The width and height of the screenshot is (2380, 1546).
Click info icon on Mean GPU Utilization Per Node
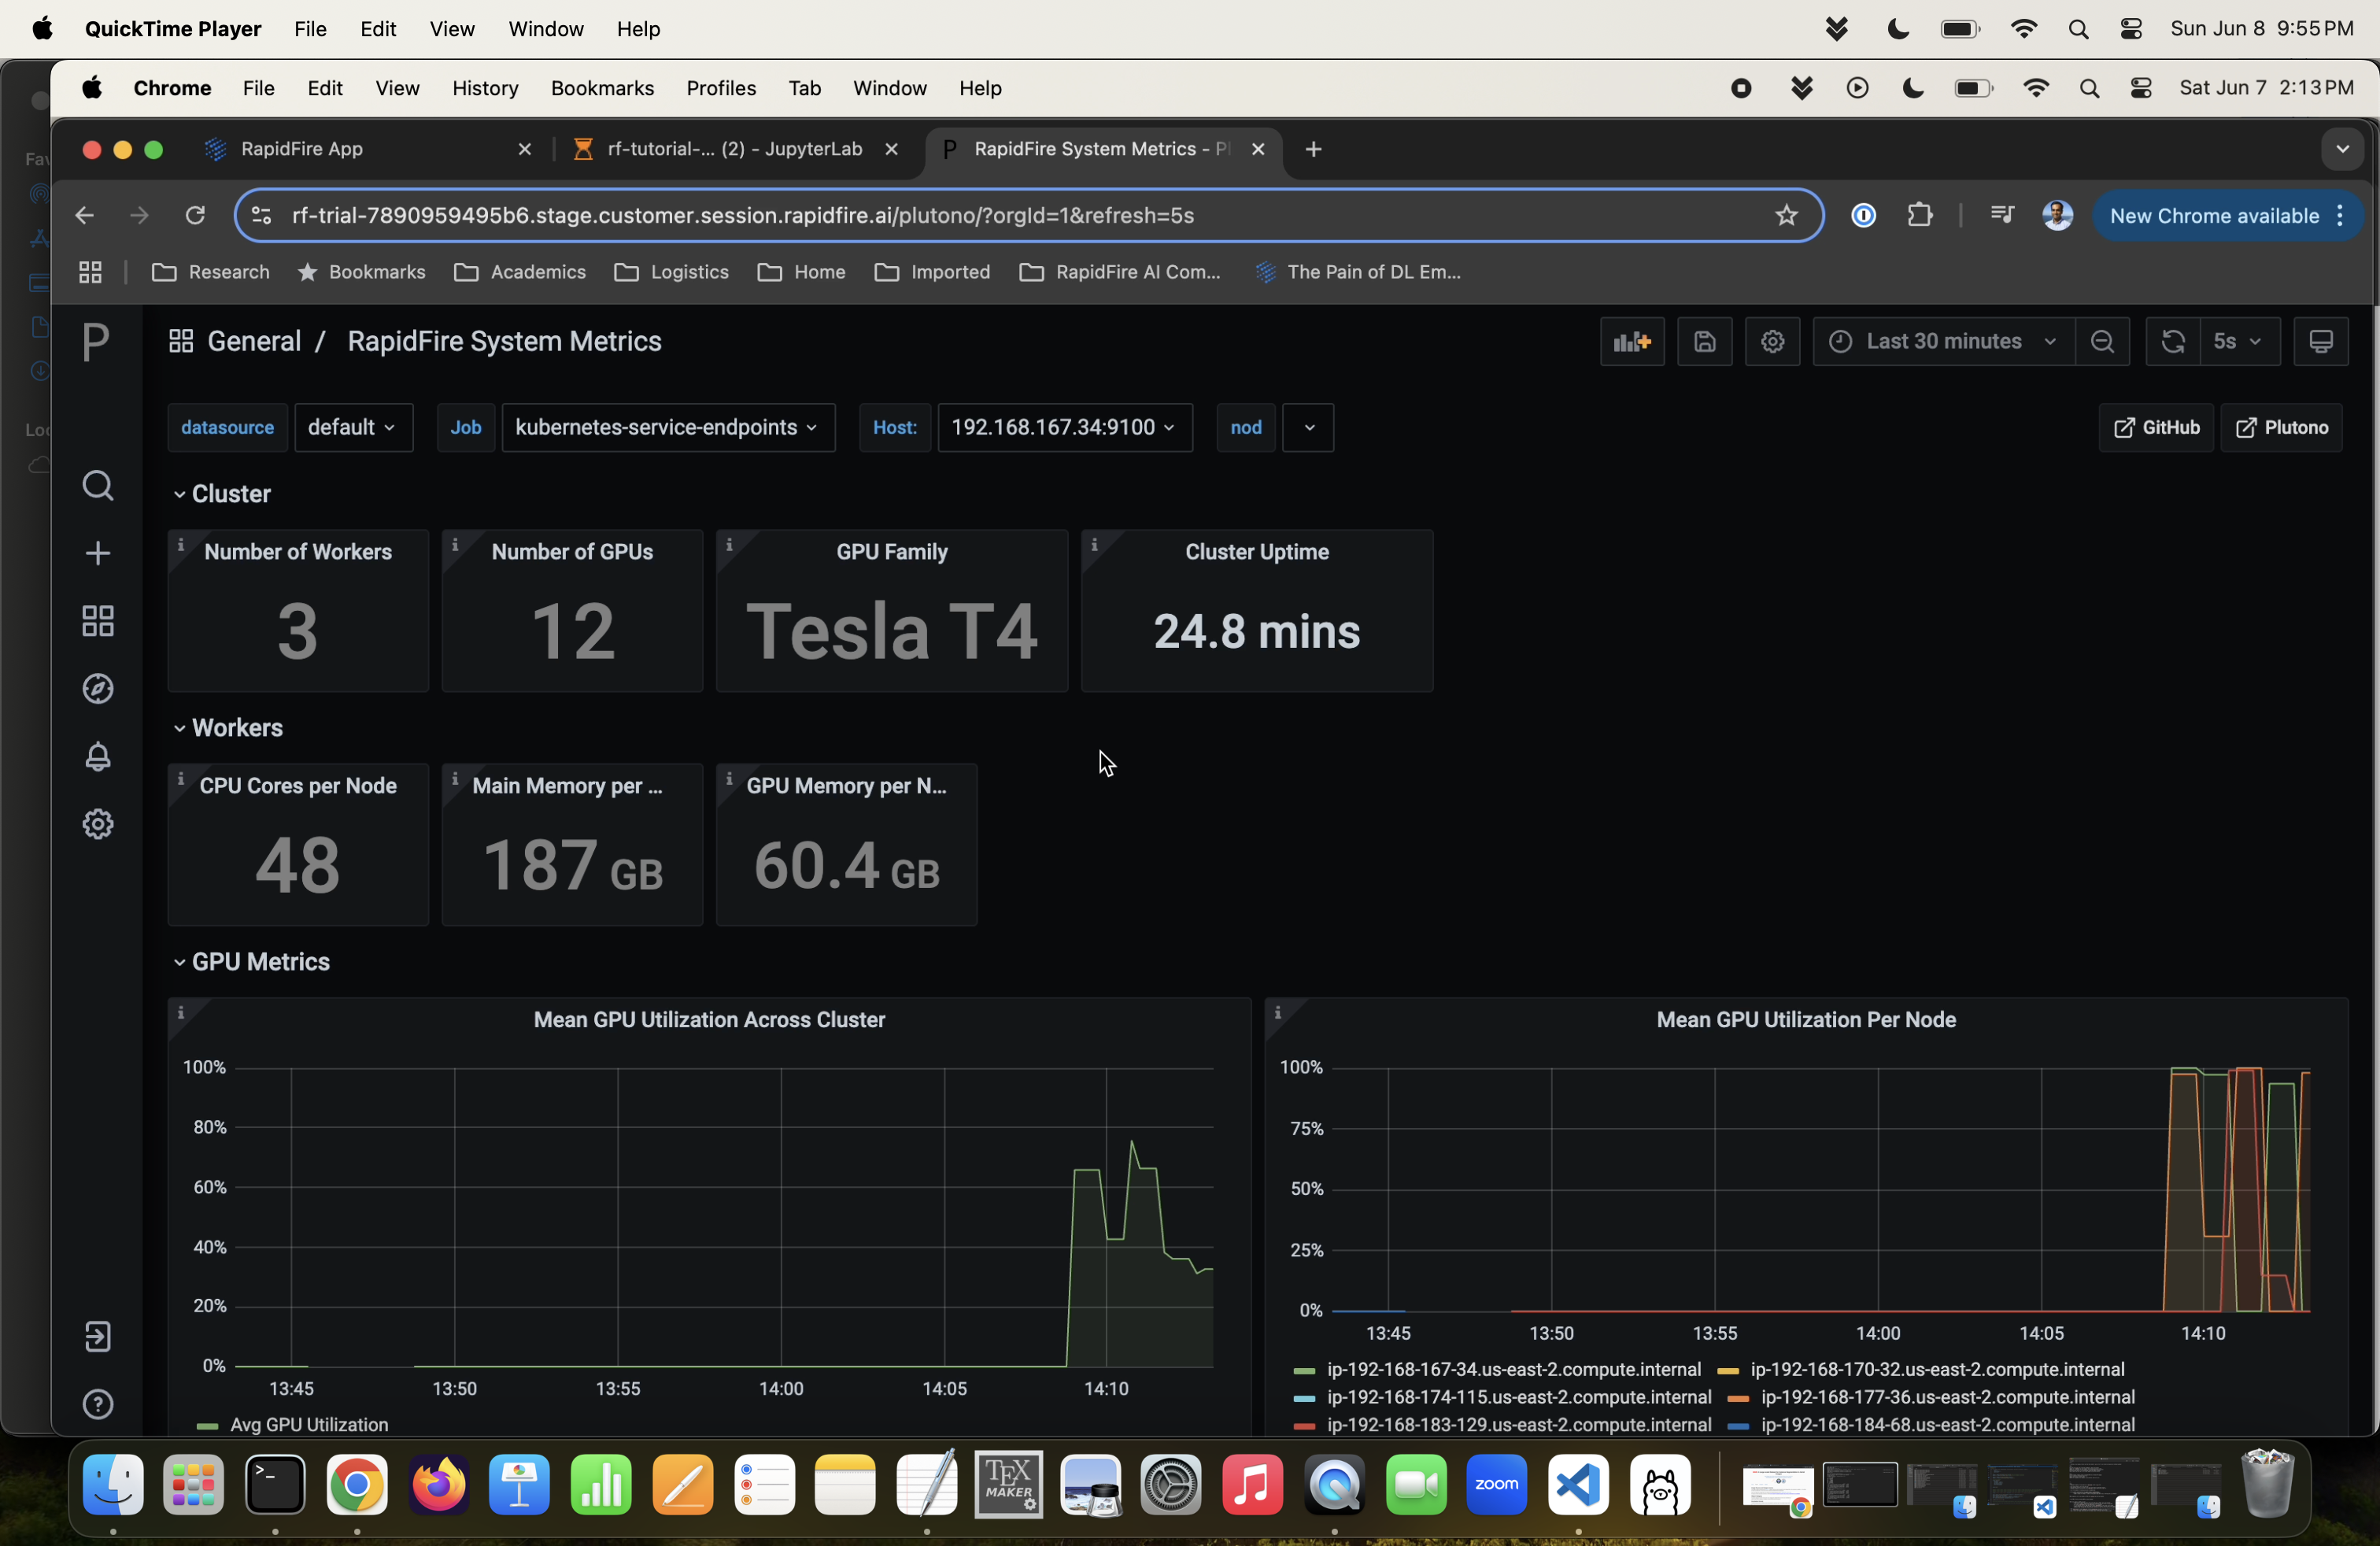1278,1013
